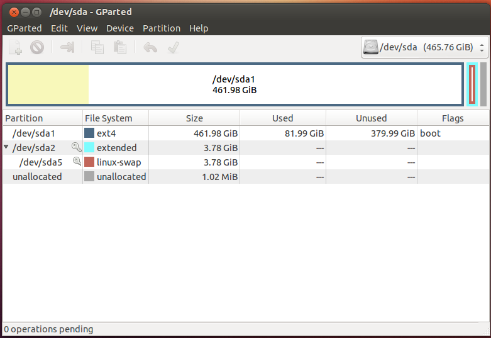Viewport: 491px width, 338px height.
Task: Click the New partition toolbar icon
Action: coord(15,47)
